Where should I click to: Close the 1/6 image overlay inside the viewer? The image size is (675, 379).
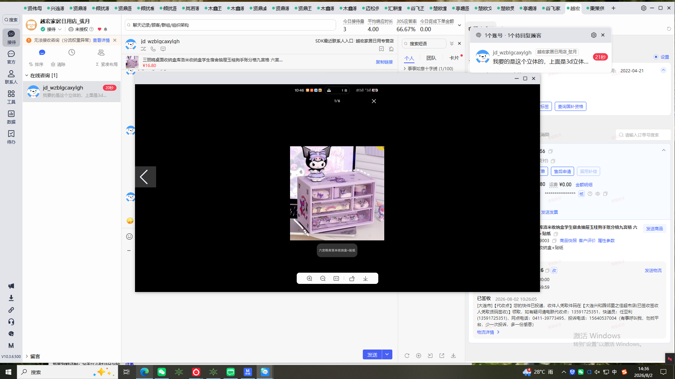pos(374,101)
